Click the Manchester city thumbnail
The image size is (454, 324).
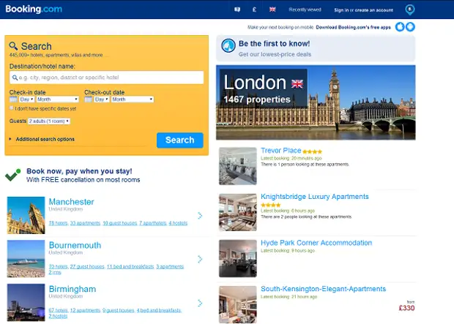(26, 215)
